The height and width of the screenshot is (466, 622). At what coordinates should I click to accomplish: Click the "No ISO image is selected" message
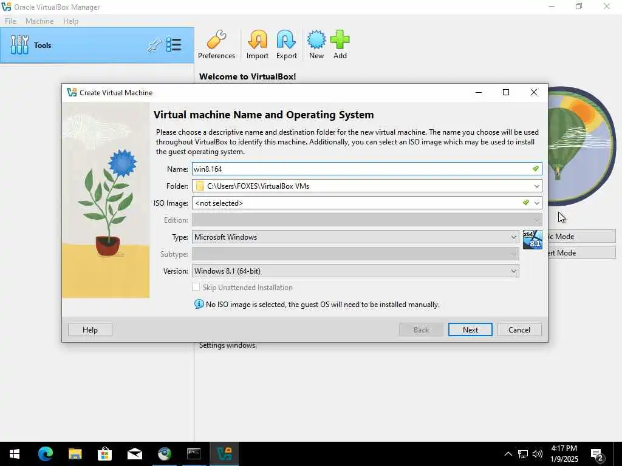click(x=323, y=305)
